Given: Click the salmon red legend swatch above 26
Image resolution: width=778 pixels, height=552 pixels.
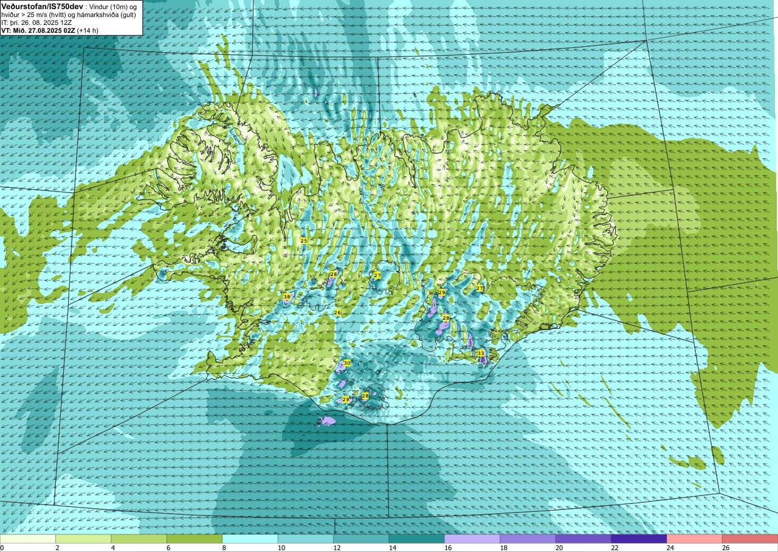Looking at the screenshot, I should pos(750,539).
